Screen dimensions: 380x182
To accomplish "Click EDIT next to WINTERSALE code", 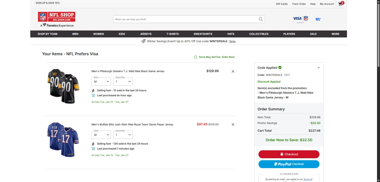I will pyautogui.click(x=287, y=75).
